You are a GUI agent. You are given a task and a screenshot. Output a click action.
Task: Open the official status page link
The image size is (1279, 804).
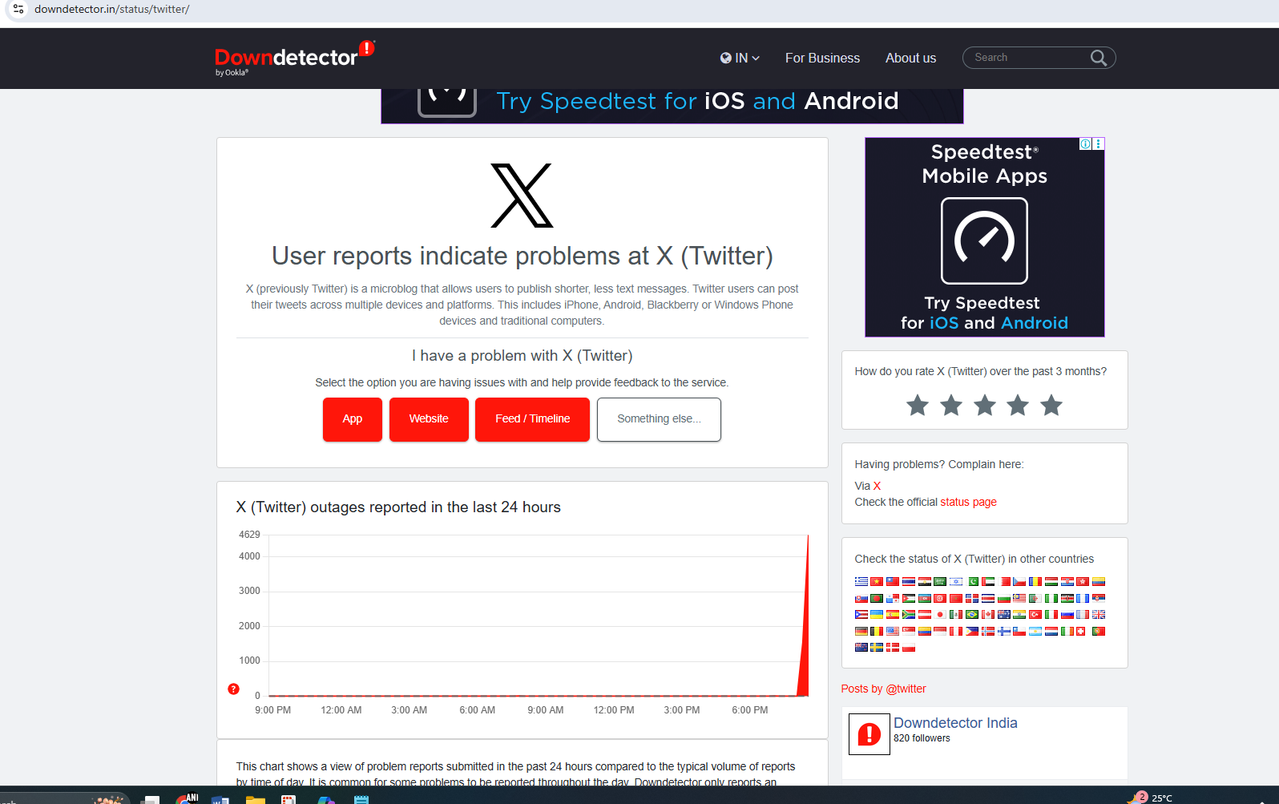968,502
